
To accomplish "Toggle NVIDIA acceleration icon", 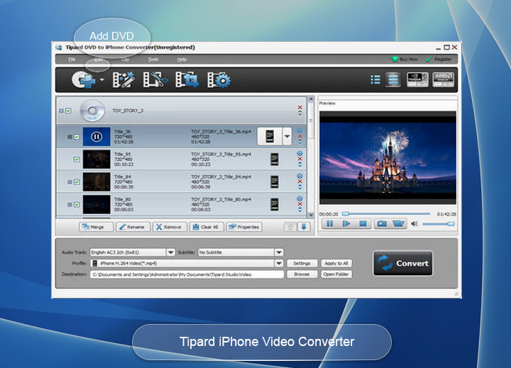I will click(417, 79).
